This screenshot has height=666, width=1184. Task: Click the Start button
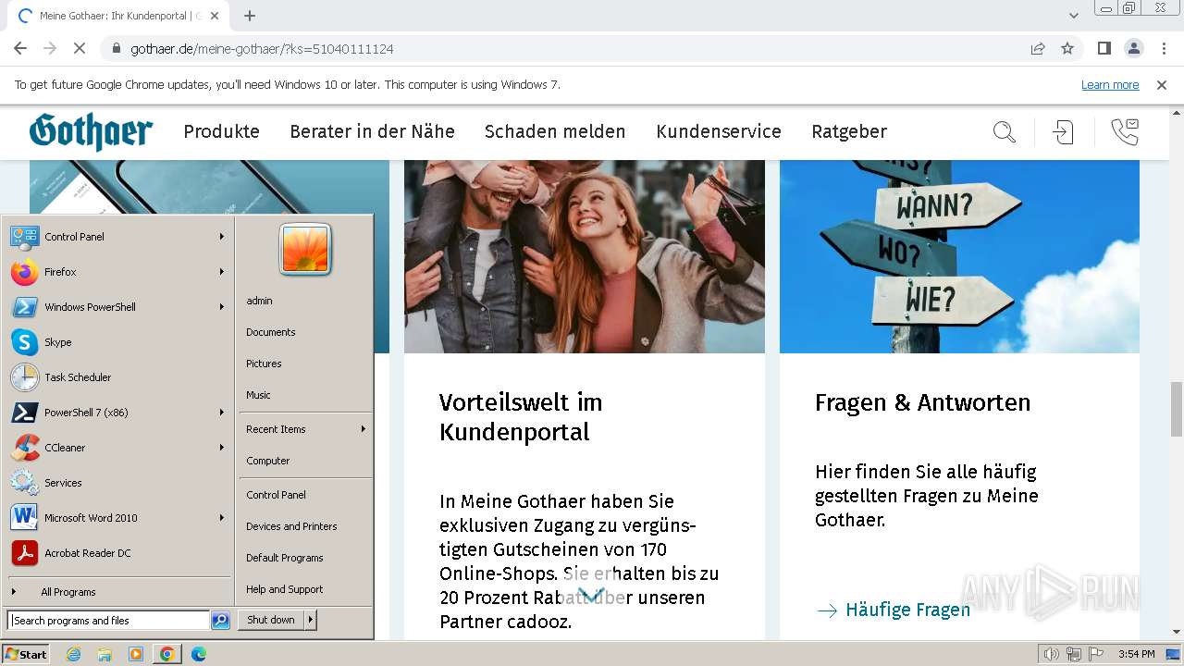coord(26,654)
